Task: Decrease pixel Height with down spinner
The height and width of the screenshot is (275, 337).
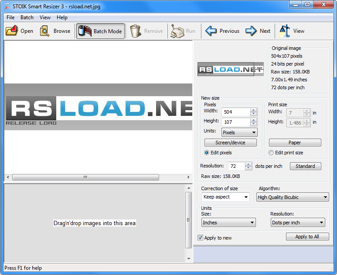Action: click(x=254, y=124)
